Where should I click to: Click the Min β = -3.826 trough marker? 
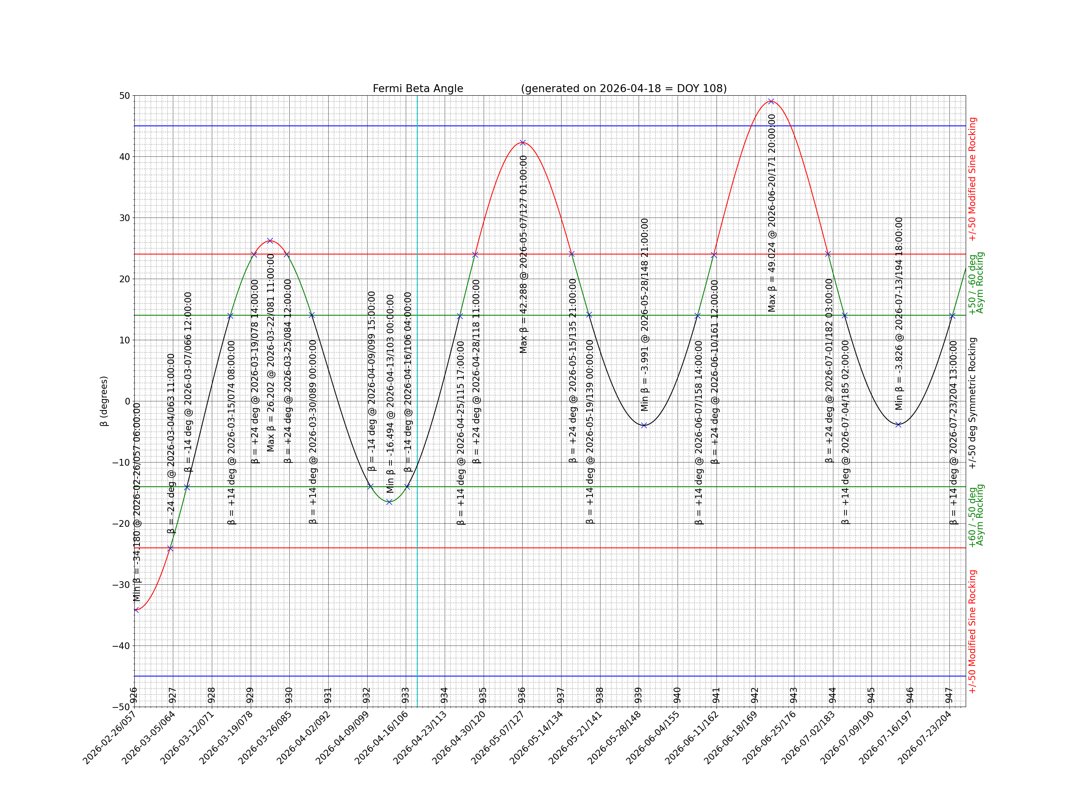pos(898,424)
